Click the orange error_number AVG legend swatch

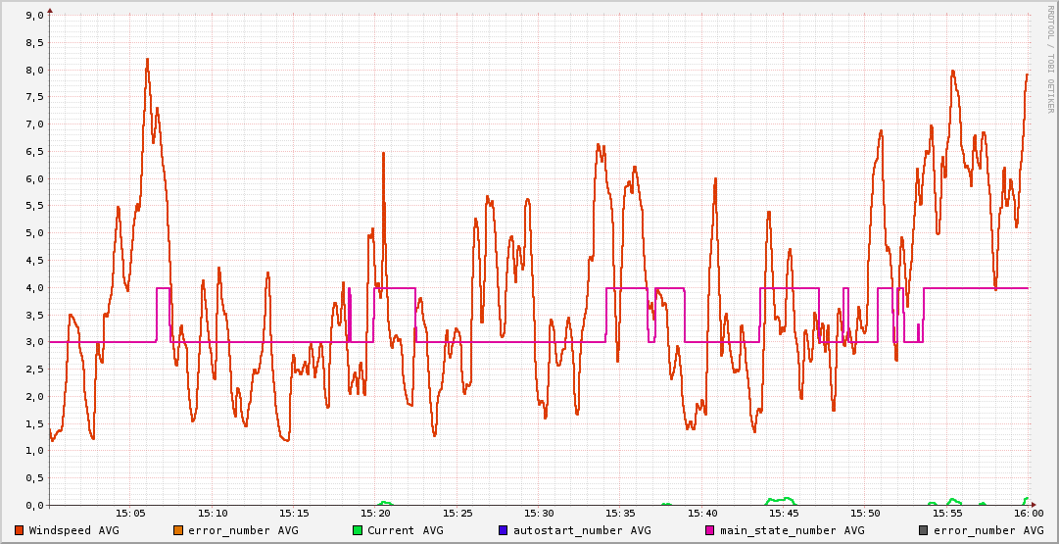click(177, 530)
